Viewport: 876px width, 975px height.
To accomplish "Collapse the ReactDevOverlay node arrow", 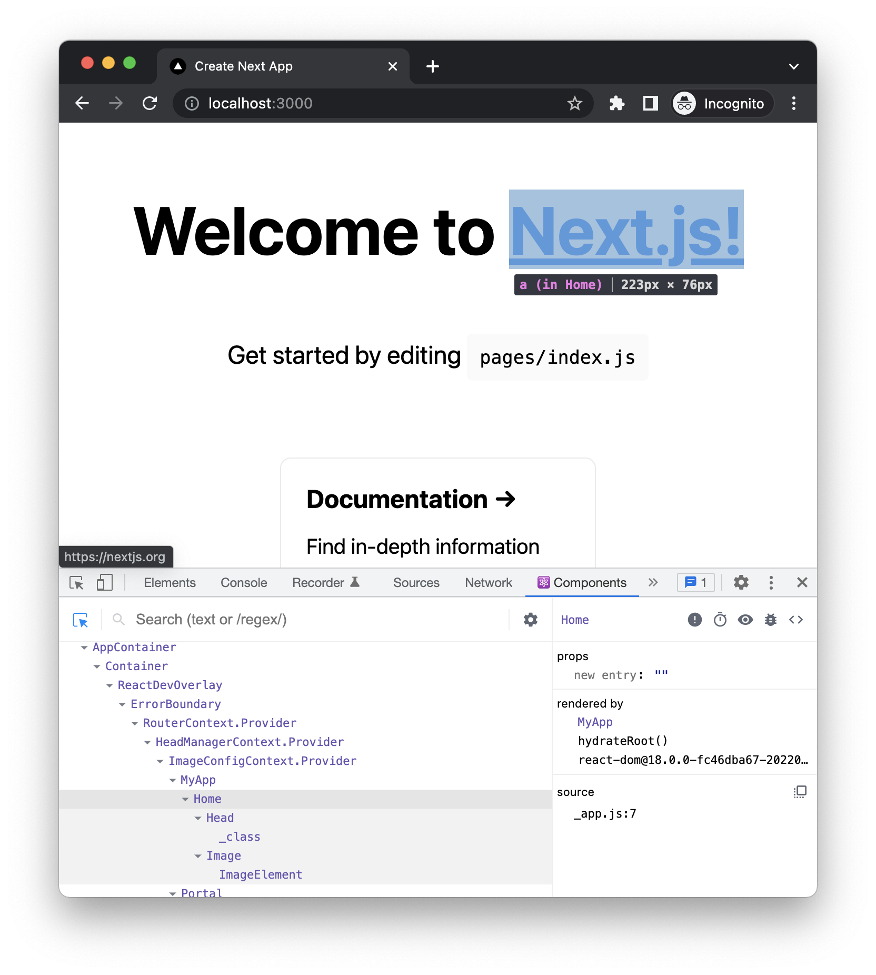I will (109, 685).
